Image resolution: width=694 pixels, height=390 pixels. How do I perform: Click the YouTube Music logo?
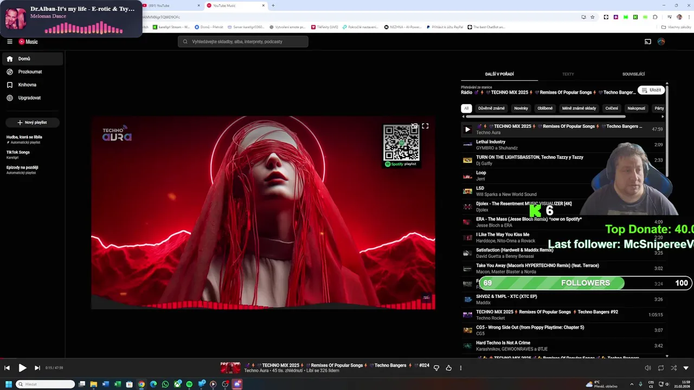[x=28, y=42]
